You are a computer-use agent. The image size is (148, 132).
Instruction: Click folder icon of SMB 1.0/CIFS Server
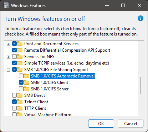tap(26, 89)
